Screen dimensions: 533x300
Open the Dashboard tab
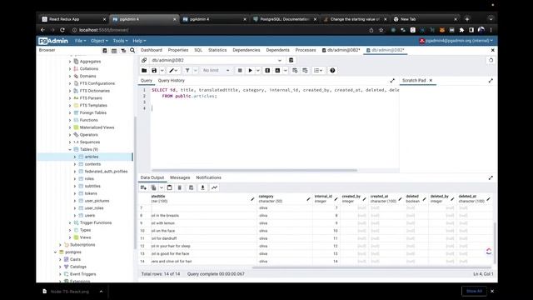152,50
